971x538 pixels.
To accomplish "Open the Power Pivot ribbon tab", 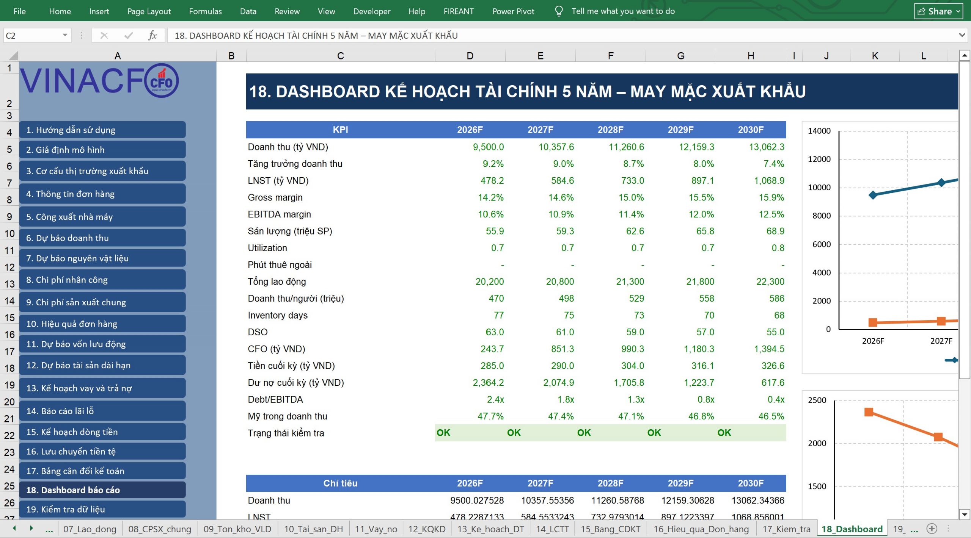I will coord(513,11).
